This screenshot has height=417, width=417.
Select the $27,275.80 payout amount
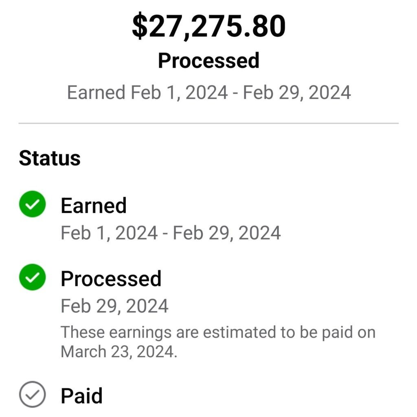pyautogui.click(x=208, y=26)
